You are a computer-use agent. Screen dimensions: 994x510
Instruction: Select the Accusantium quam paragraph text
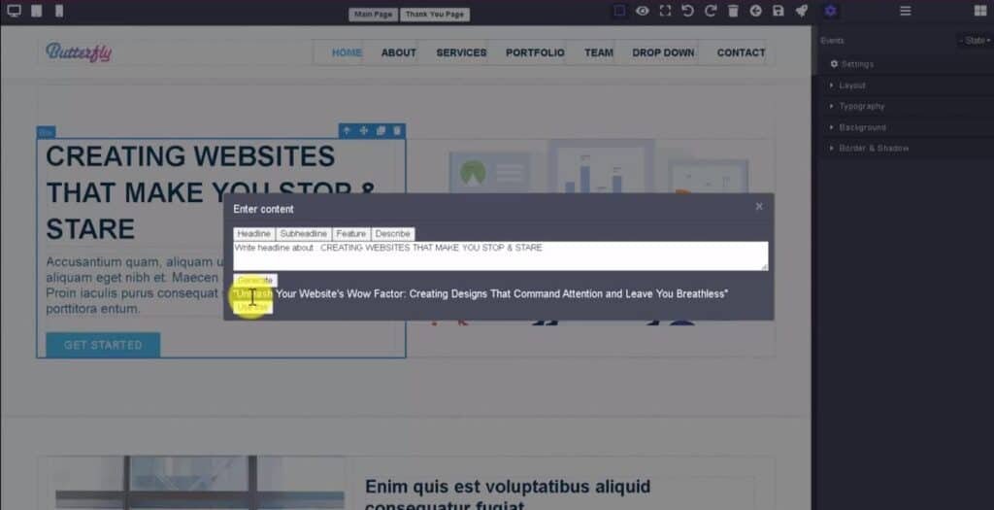(134, 286)
